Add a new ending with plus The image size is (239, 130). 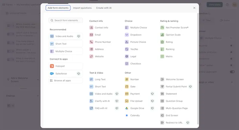[x=38, y=96]
